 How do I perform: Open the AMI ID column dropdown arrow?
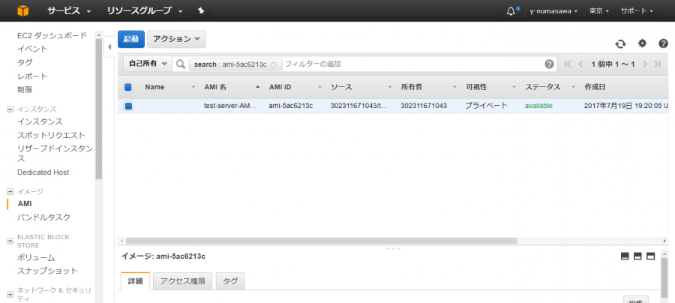click(x=319, y=87)
